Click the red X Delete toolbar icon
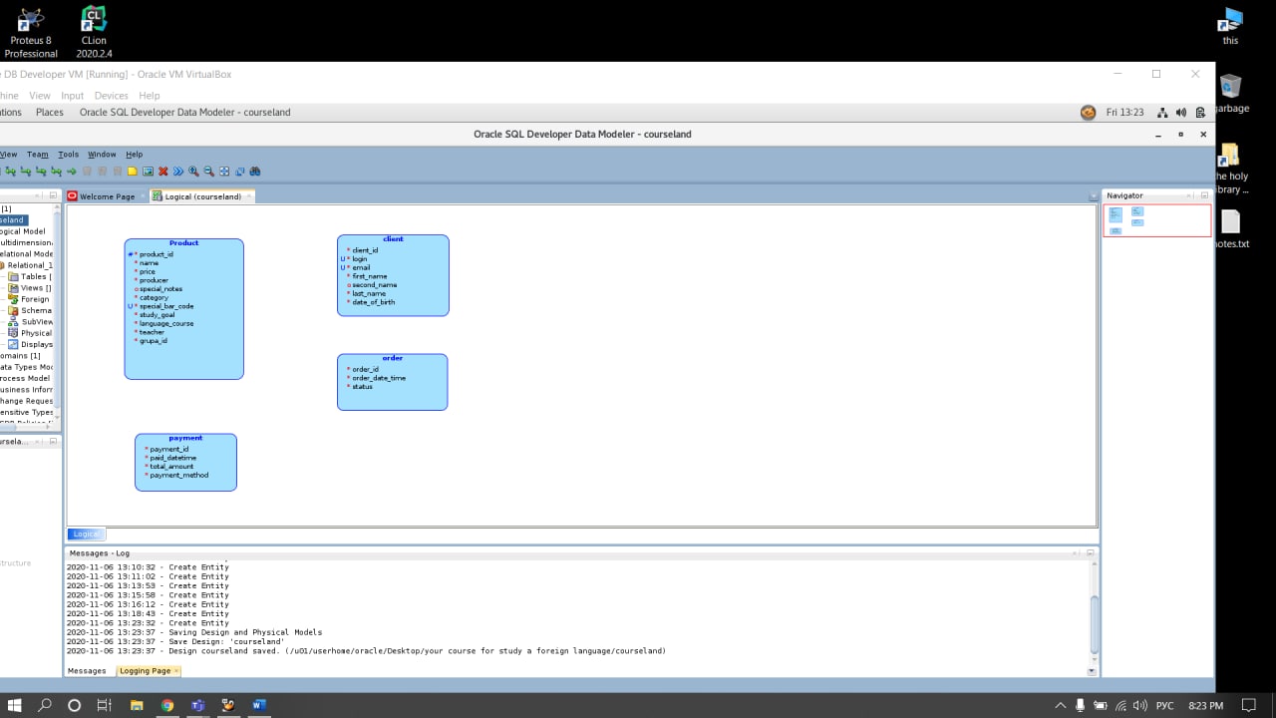This screenshot has height=718, width=1276. [x=162, y=172]
